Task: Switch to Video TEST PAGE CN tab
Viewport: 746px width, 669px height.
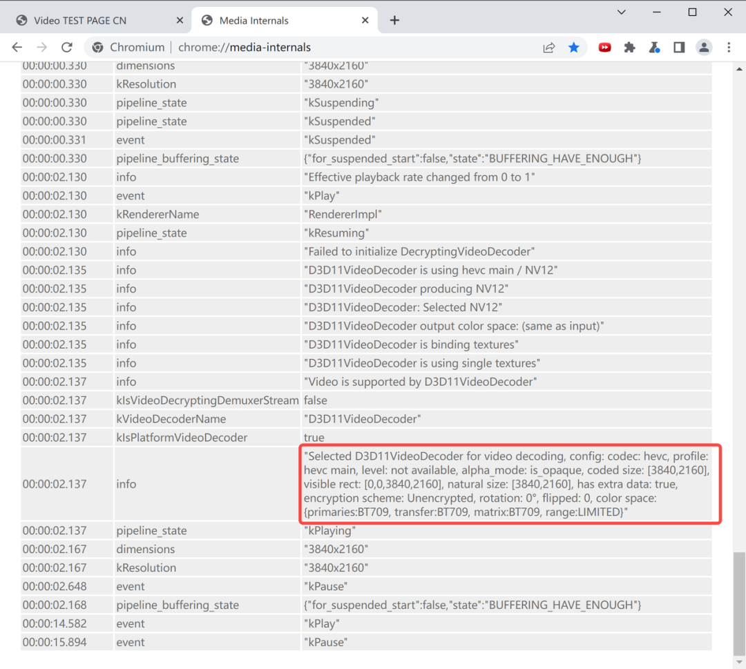Action: pos(79,21)
